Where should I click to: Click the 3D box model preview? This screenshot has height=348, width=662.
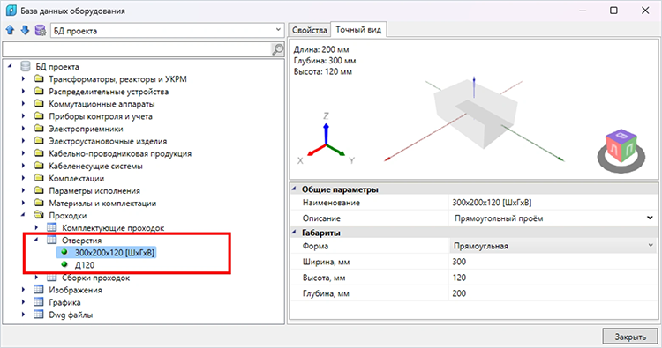476,114
